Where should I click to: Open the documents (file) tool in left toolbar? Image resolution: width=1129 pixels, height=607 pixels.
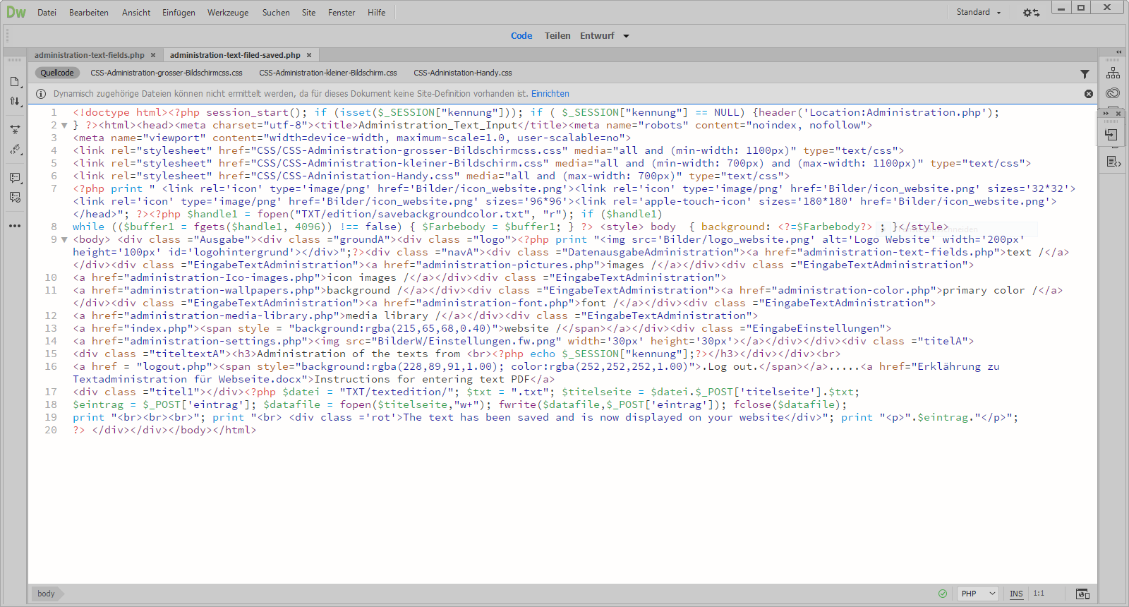[x=15, y=82]
